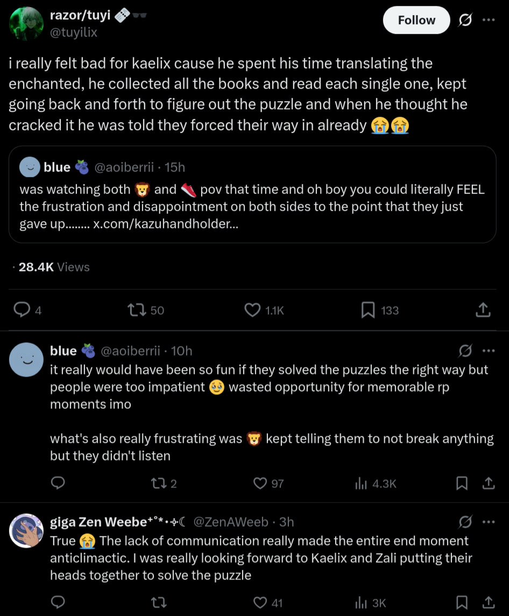This screenshot has height=616, width=509.
Task: Click the Follow button for razor/tuyi
Action: click(x=416, y=20)
